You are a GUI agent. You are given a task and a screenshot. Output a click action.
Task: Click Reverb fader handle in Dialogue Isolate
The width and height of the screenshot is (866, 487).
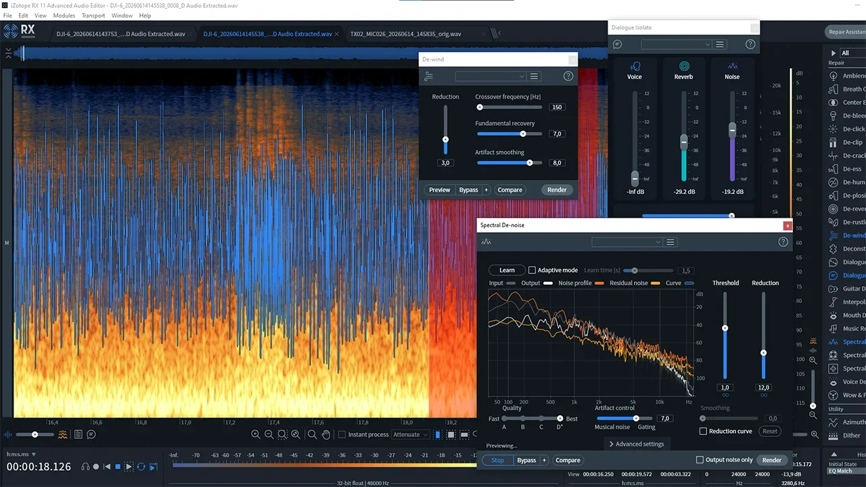(x=684, y=141)
